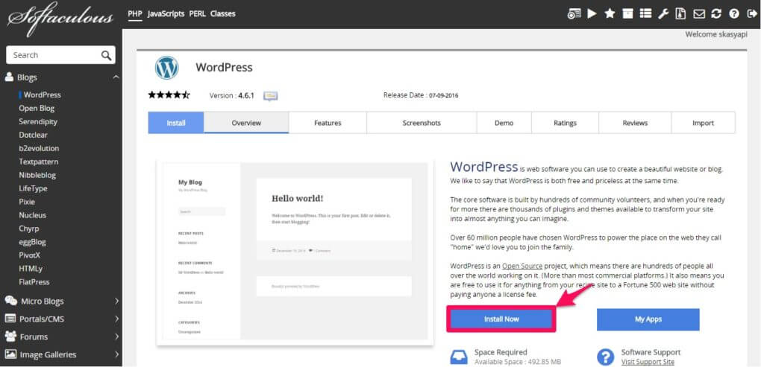Open the Demo tab

[x=504, y=123]
